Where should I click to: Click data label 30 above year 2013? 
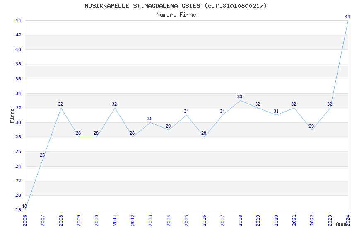pos(150,119)
